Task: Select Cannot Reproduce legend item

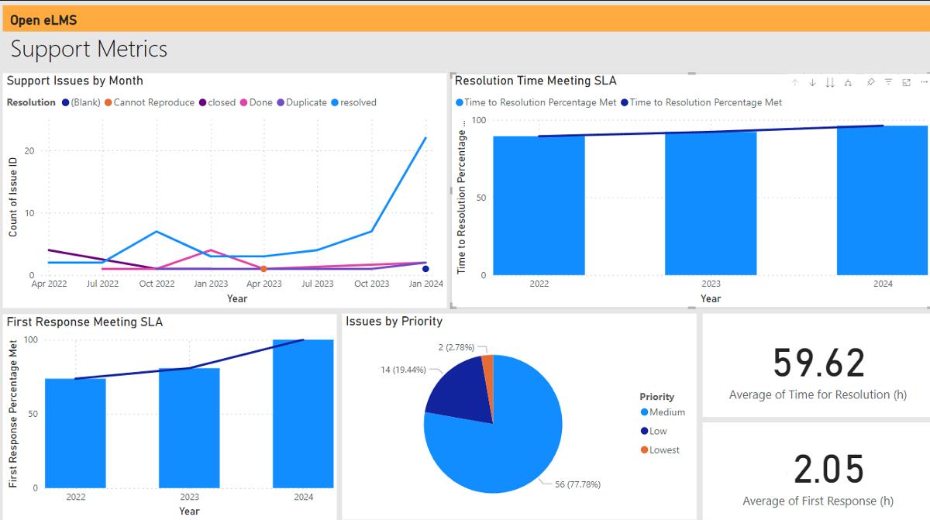Action: 150,102
